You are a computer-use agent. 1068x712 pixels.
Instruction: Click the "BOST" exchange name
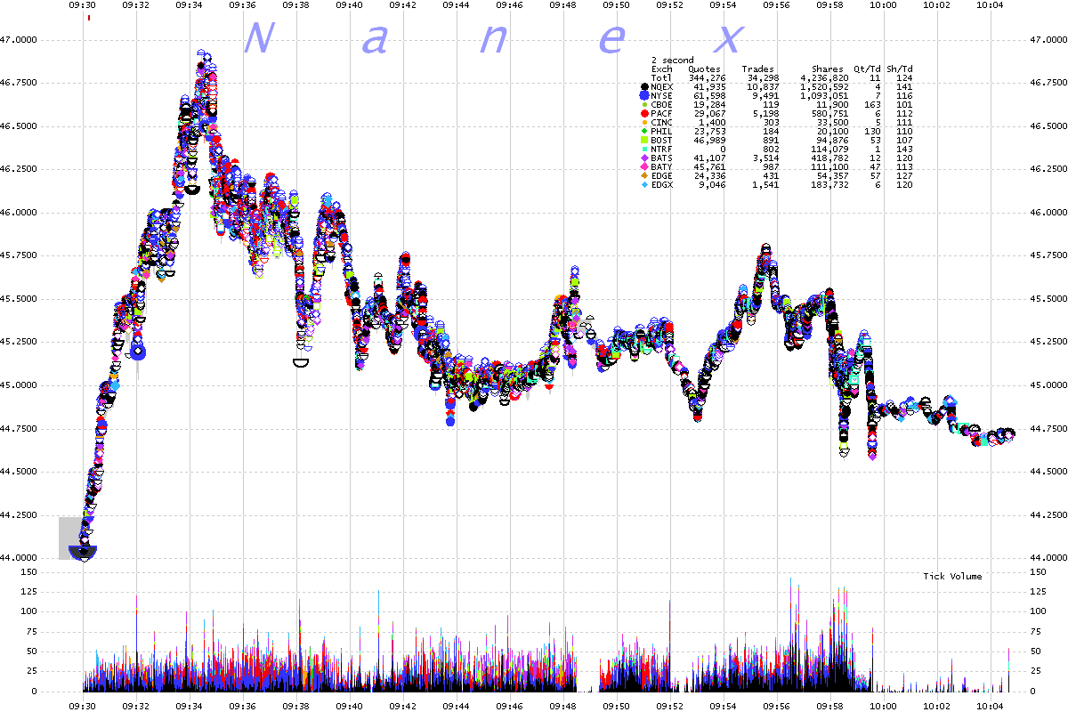662,140
